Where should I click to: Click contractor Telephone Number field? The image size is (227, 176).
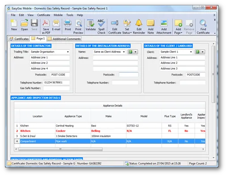[x=56, y=83]
